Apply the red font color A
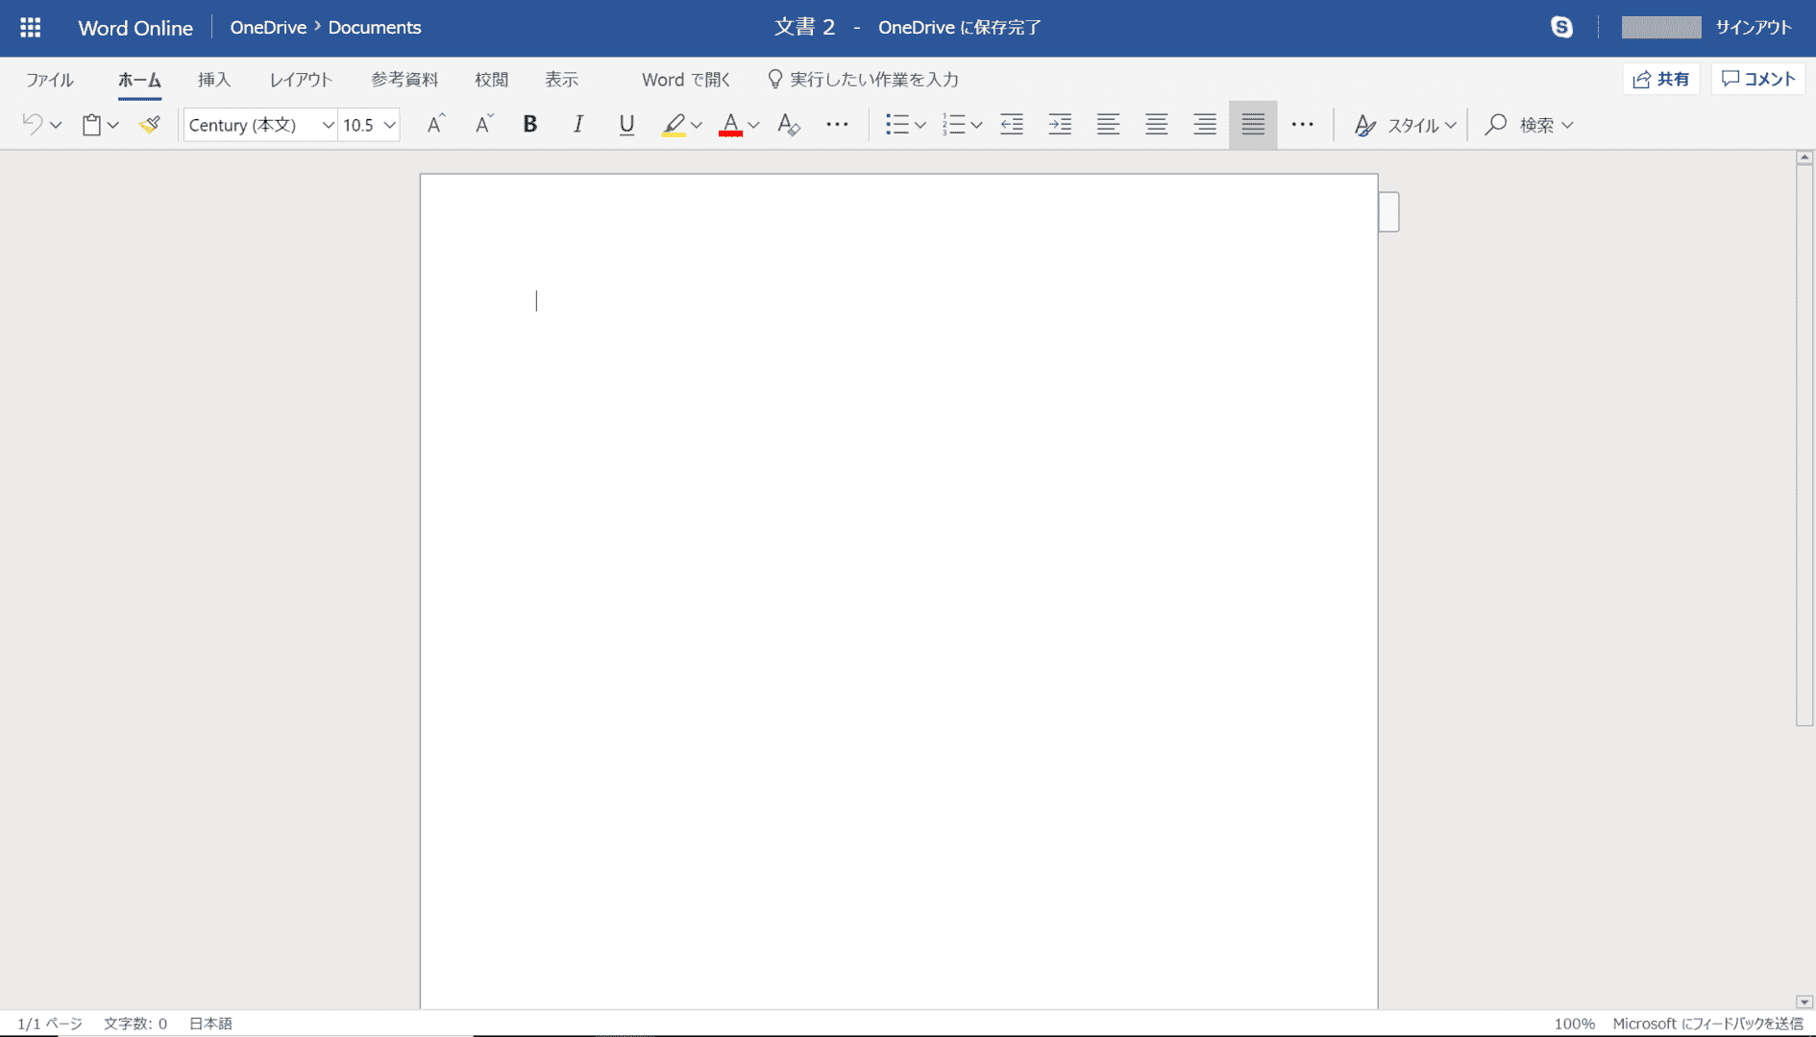The height and width of the screenshot is (1037, 1816). click(x=730, y=124)
